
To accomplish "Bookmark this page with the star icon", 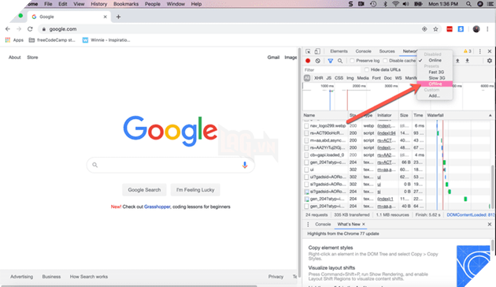I will point(435,29).
